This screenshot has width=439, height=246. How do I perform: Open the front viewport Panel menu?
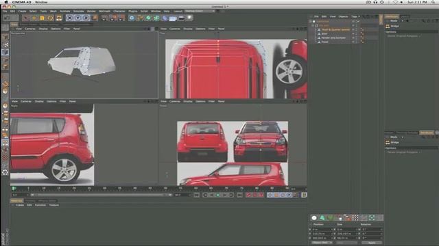point(221,102)
